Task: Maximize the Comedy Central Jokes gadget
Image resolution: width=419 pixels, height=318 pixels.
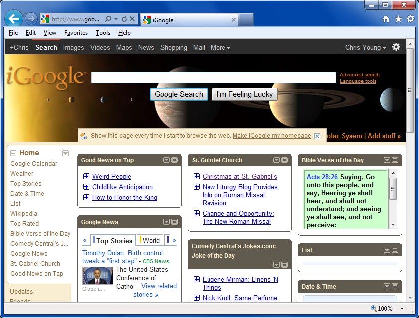Action: [x=285, y=265]
